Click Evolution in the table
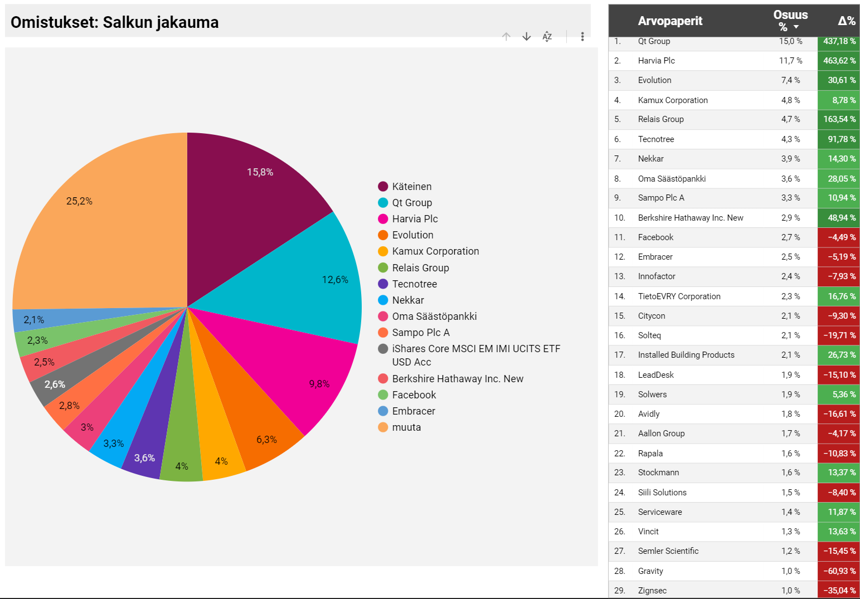Viewport: 860px width, 599px height. coord(654,80)
